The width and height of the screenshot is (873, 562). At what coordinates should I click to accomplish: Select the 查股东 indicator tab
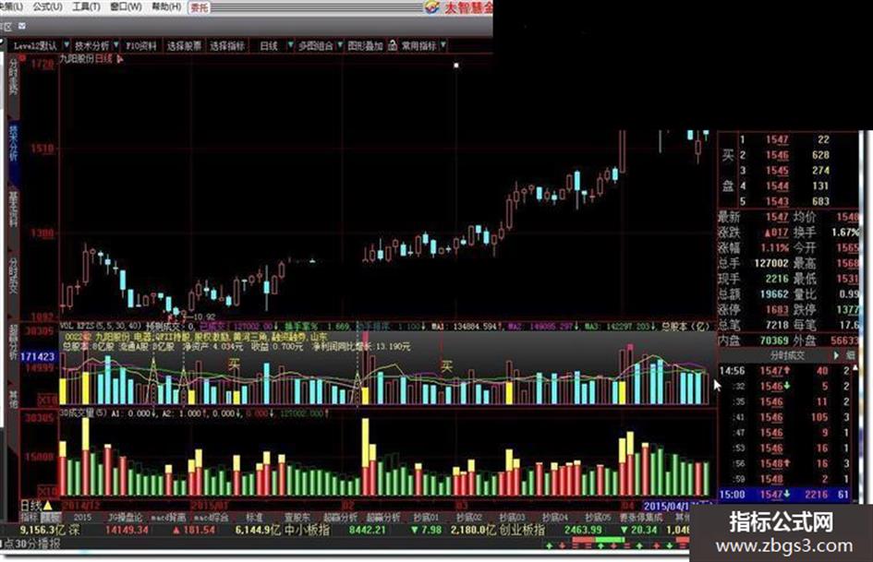click(x=297, y=518)
